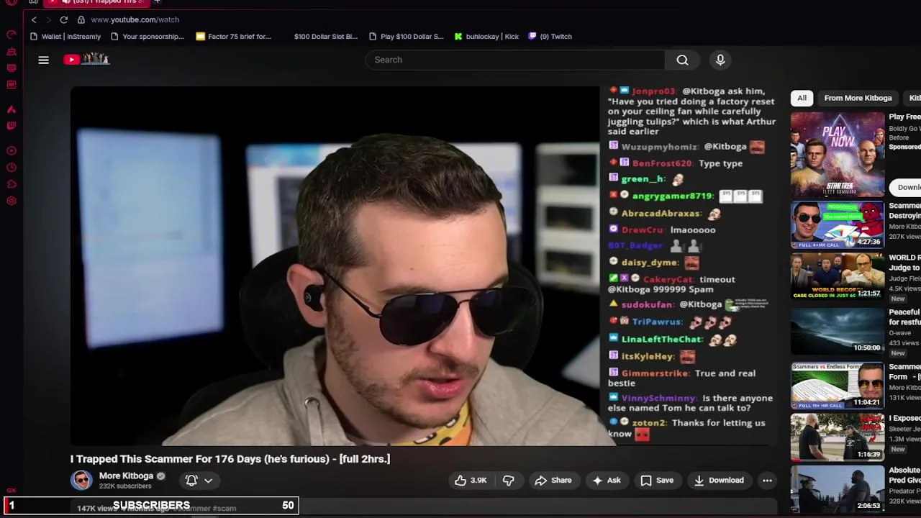Click the video title text
This screenshot has height=518, width=921.
coord(230,459)
